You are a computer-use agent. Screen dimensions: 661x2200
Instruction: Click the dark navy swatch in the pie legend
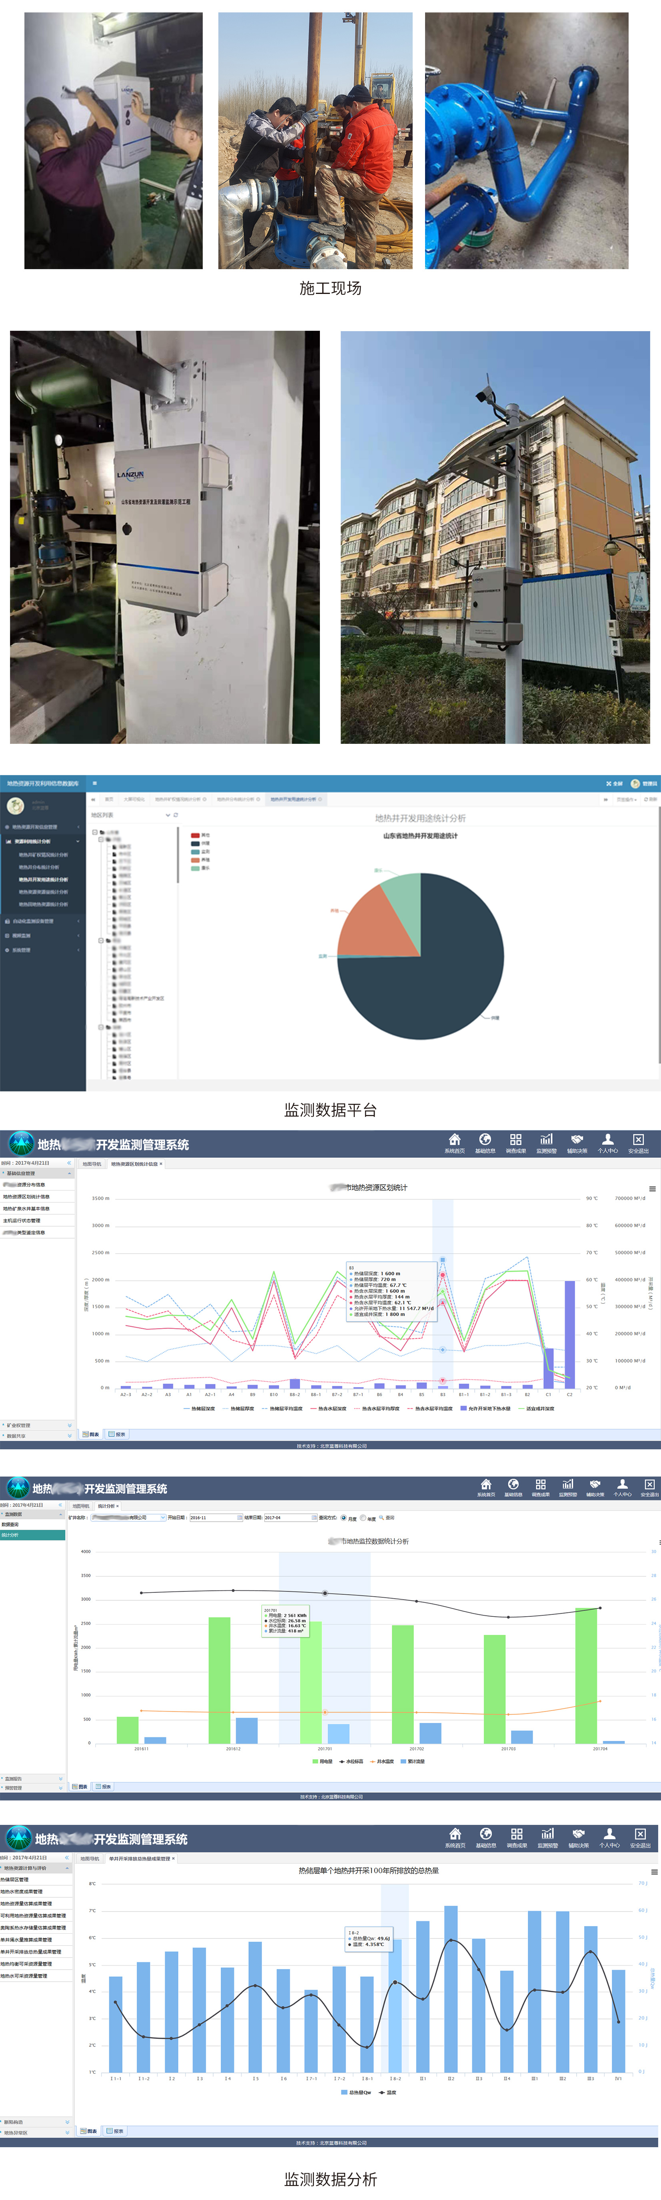pos(195,843)
